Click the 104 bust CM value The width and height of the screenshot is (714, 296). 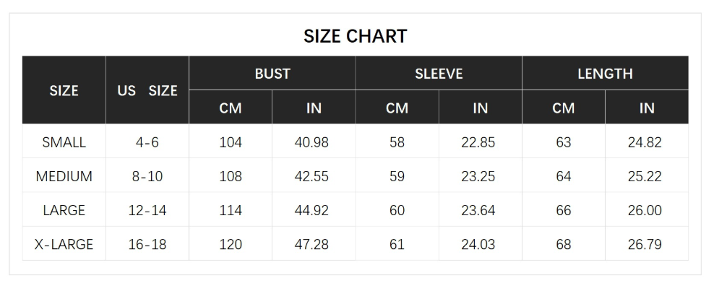tap(231, 142)
